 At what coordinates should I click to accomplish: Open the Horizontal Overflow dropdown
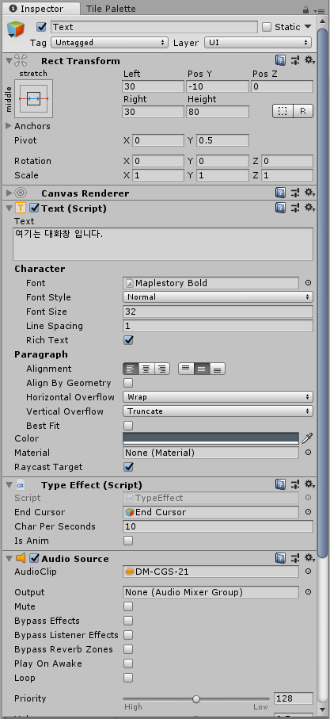coord(218,397)
